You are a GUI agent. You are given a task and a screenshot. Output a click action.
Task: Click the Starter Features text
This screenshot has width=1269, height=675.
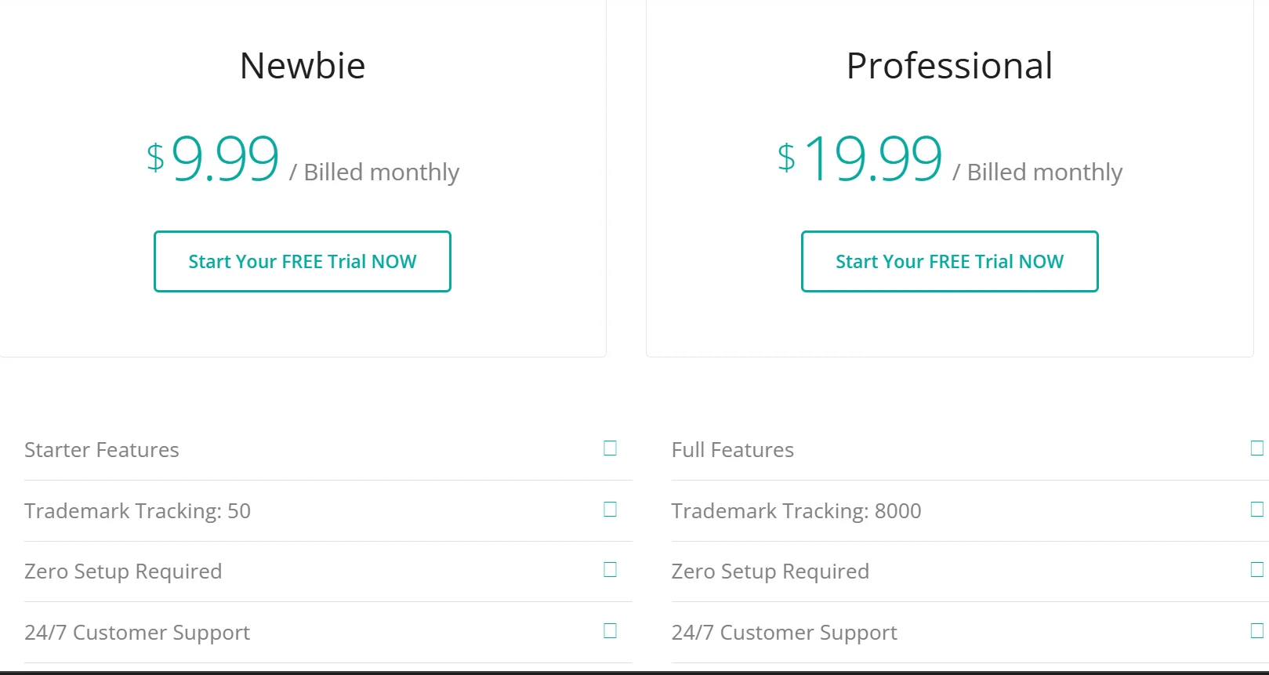point(102,450)
